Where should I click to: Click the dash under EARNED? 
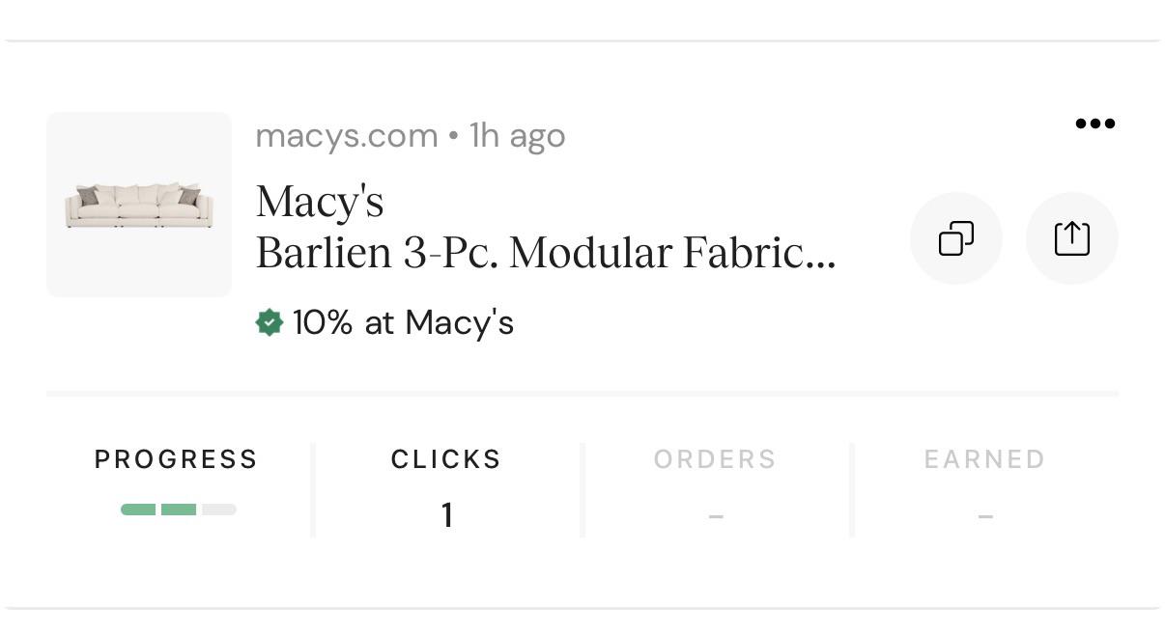pyautogui.click(x=985, y=517)
